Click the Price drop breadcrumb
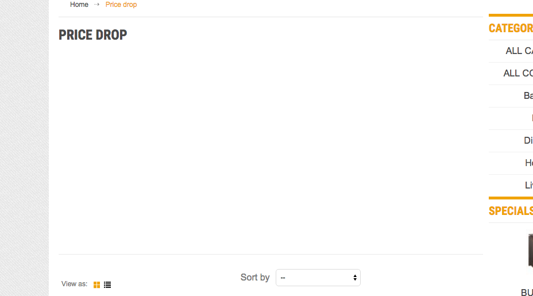Image resolution: width=533 pixels, height=296 pixels. (121, 5)
